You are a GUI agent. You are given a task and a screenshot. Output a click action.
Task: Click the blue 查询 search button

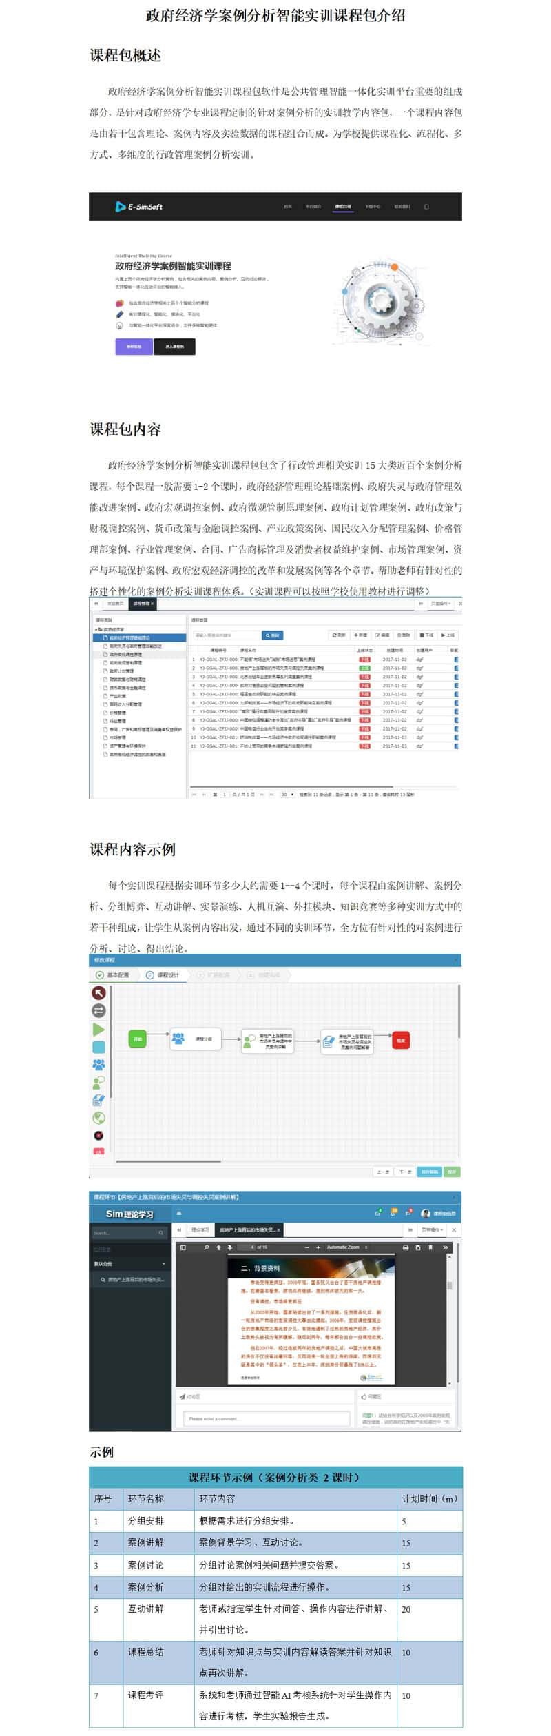pyautogui.click(x=272, y=635)
